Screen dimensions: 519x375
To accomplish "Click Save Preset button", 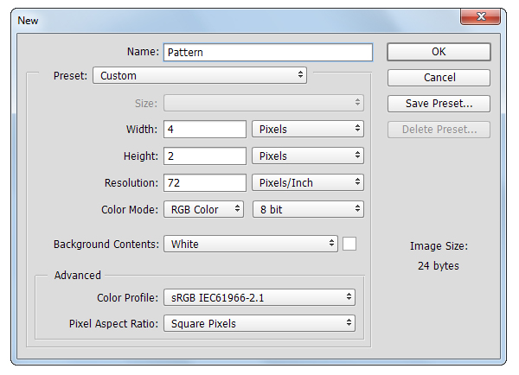I will click(439, 104).
